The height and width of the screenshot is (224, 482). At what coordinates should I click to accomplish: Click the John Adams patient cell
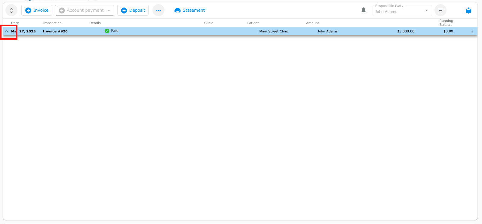coord(327,31)
